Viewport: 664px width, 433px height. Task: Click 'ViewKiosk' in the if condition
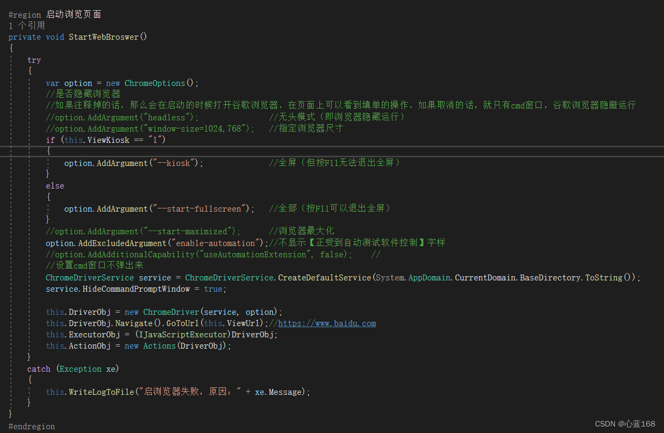(x=109, y=140)
